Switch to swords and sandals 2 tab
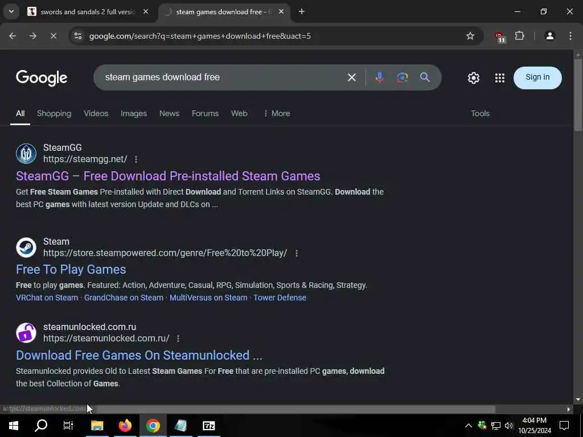583x437 pixels. 88,12
